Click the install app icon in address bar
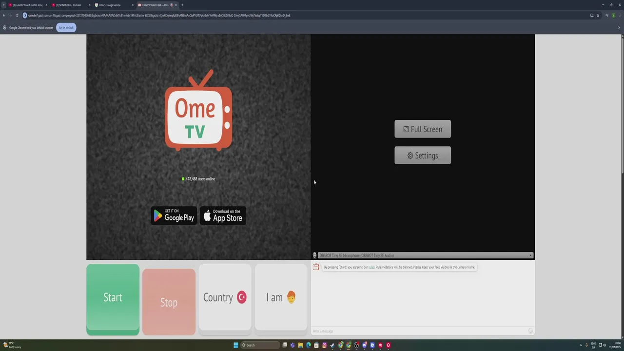Viewport: 624px width, 351px height. [592, 15]
